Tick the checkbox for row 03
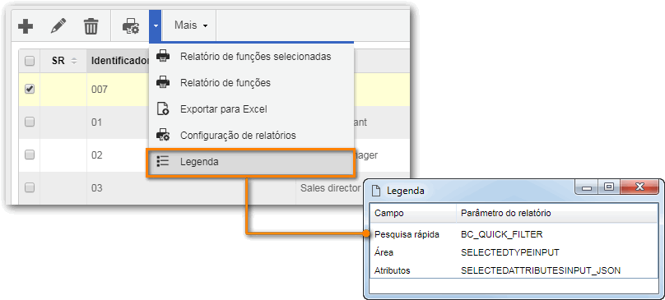 click(x=30, y=187)
